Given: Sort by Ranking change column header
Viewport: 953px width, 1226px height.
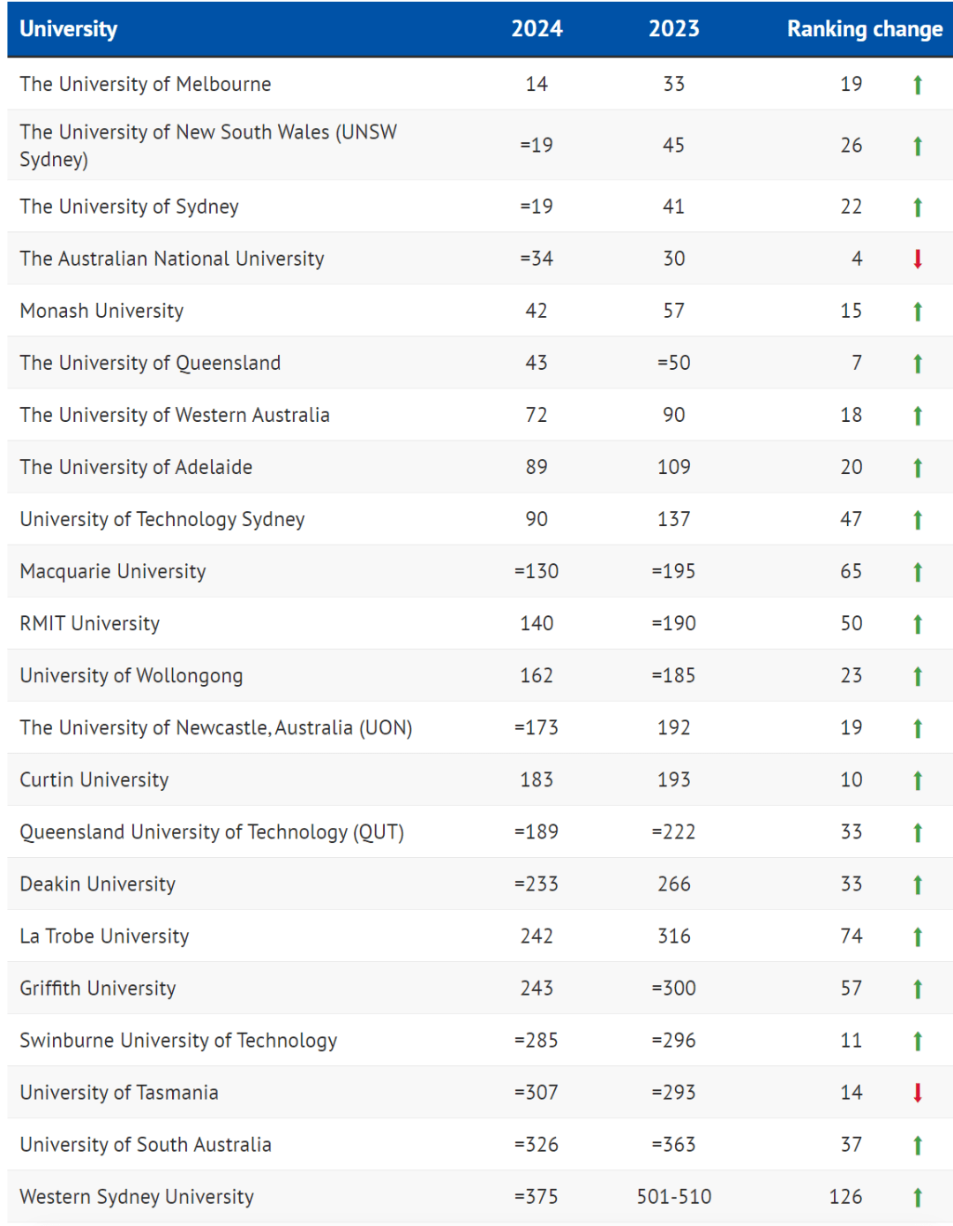Looking at the screenshot, I should [865, 29].
